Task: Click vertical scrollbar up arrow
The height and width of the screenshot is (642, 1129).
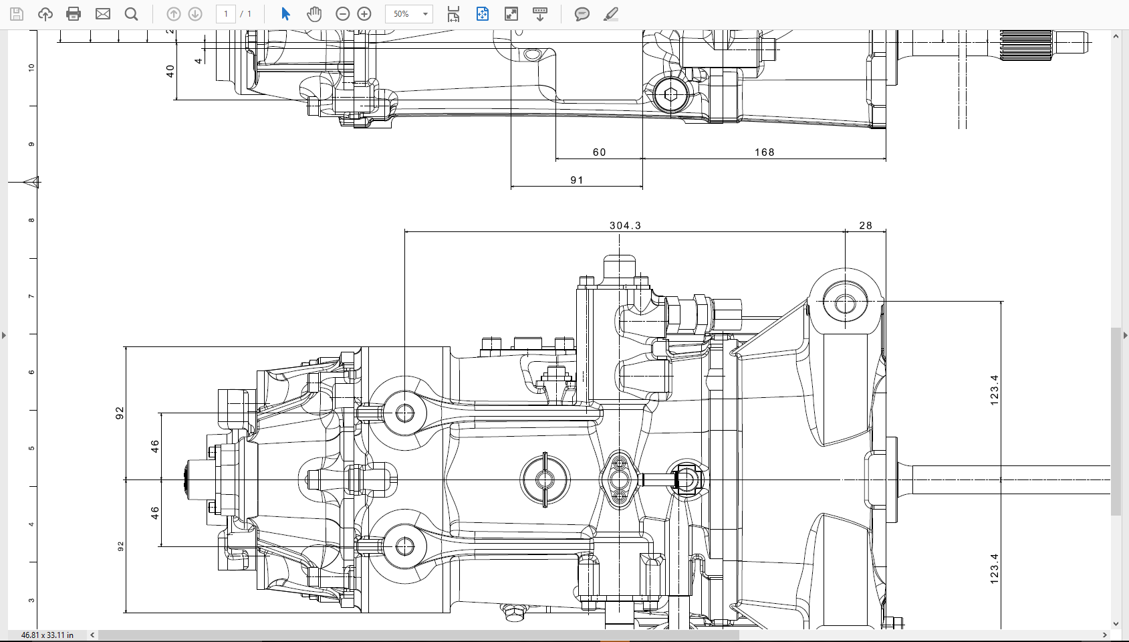Action: click(x=1116, y=36)
